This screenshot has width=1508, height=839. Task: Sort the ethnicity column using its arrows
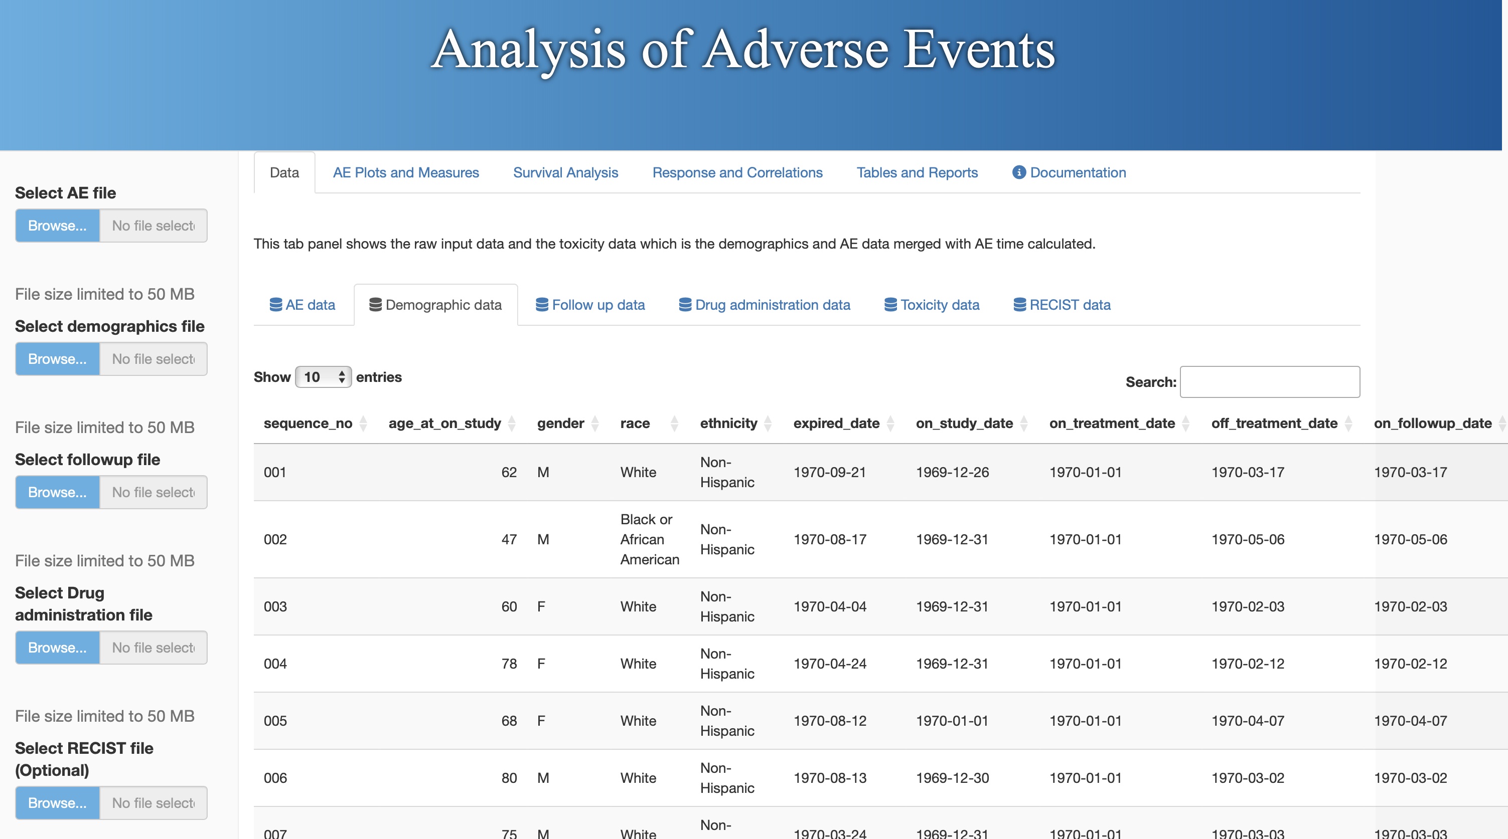click(x=768, y=424)
